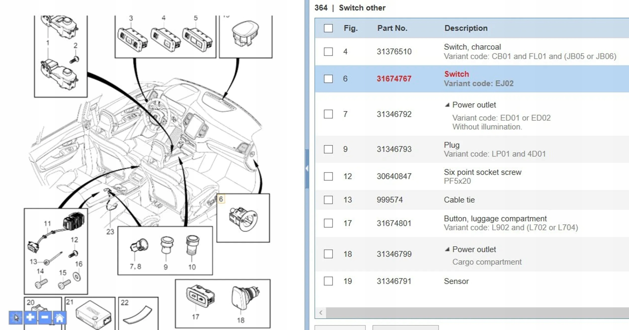
Task: Collapse the Power outlet 31346792 details
Action: click(x=447, y=105)
